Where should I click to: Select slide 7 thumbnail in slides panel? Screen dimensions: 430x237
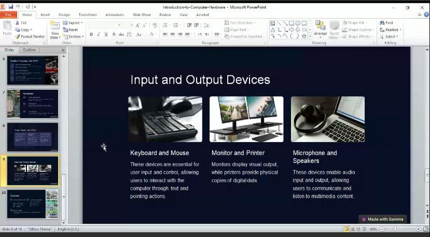(33, 104)
